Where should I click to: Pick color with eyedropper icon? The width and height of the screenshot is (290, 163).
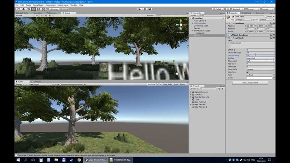point(274,78)
